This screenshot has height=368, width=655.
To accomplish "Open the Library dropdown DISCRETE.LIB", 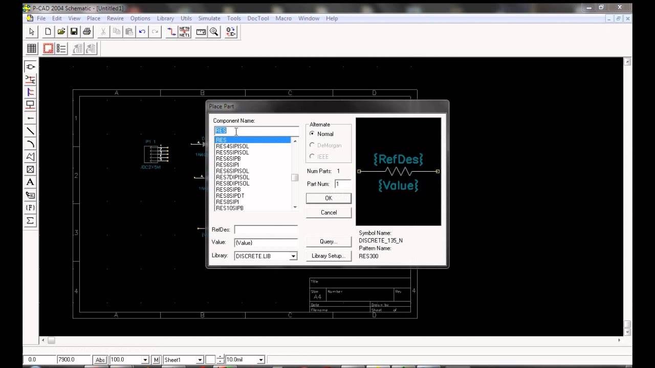I will pos(293,256).
